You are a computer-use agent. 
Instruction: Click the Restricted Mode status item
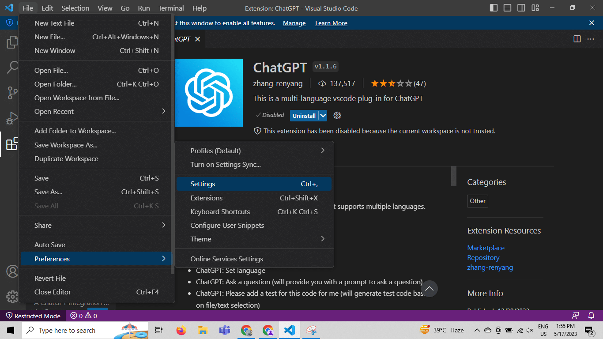click(x=33, y=316)
